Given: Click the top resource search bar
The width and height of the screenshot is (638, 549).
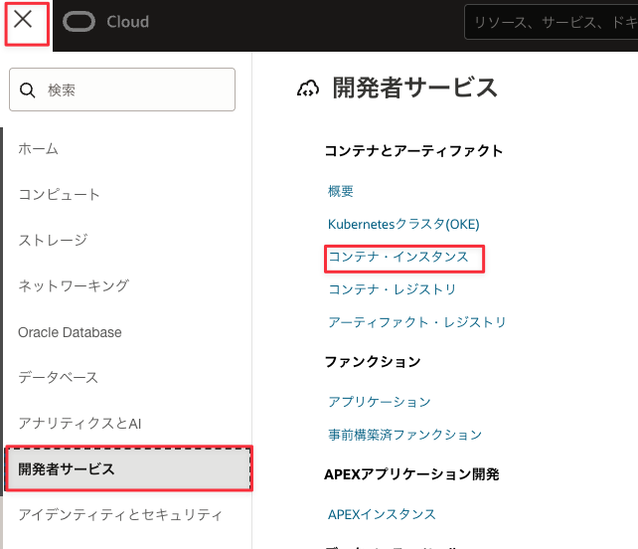Looking at the screenshot, I should click(x=551, y=22).
